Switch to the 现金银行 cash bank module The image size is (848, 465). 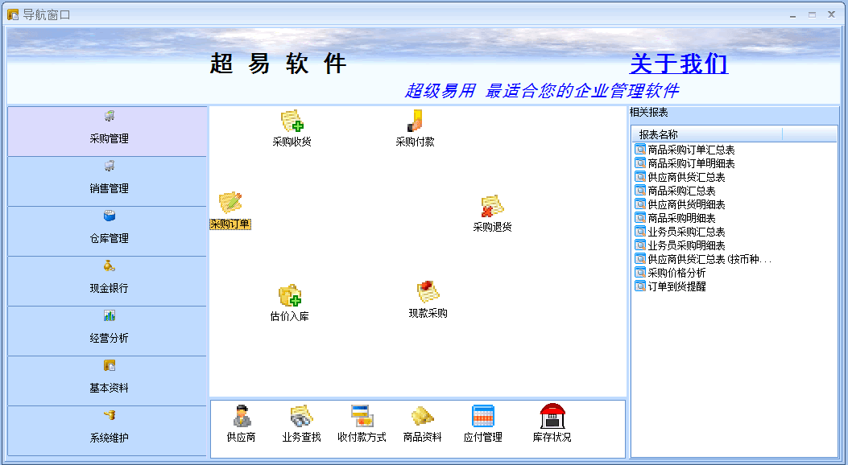point(109,281)
